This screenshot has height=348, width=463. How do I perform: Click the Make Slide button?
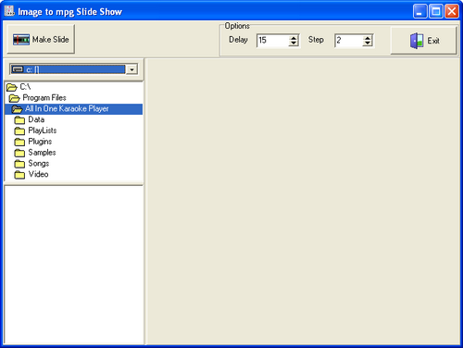pyautogui.click(x=41, y=39)
